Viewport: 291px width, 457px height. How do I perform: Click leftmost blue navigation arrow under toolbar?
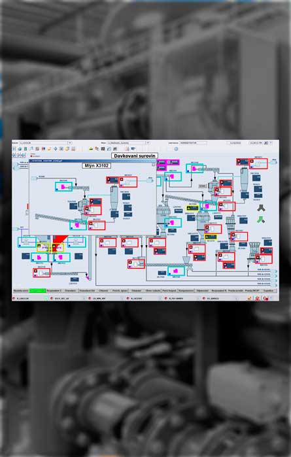tap(14, 155)
